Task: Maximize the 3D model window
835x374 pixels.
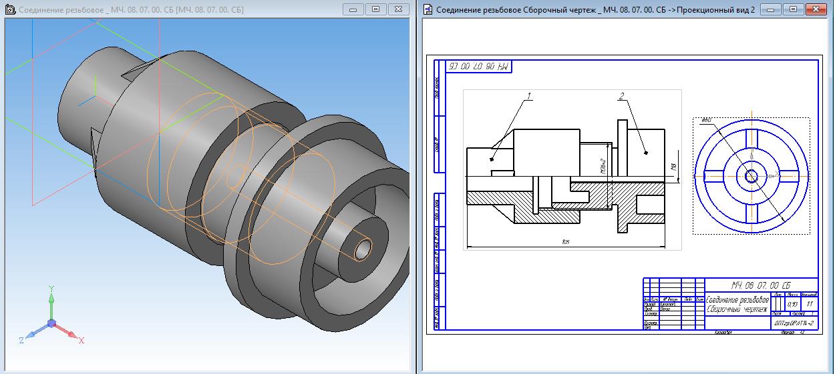Action: tap(375, 9)
